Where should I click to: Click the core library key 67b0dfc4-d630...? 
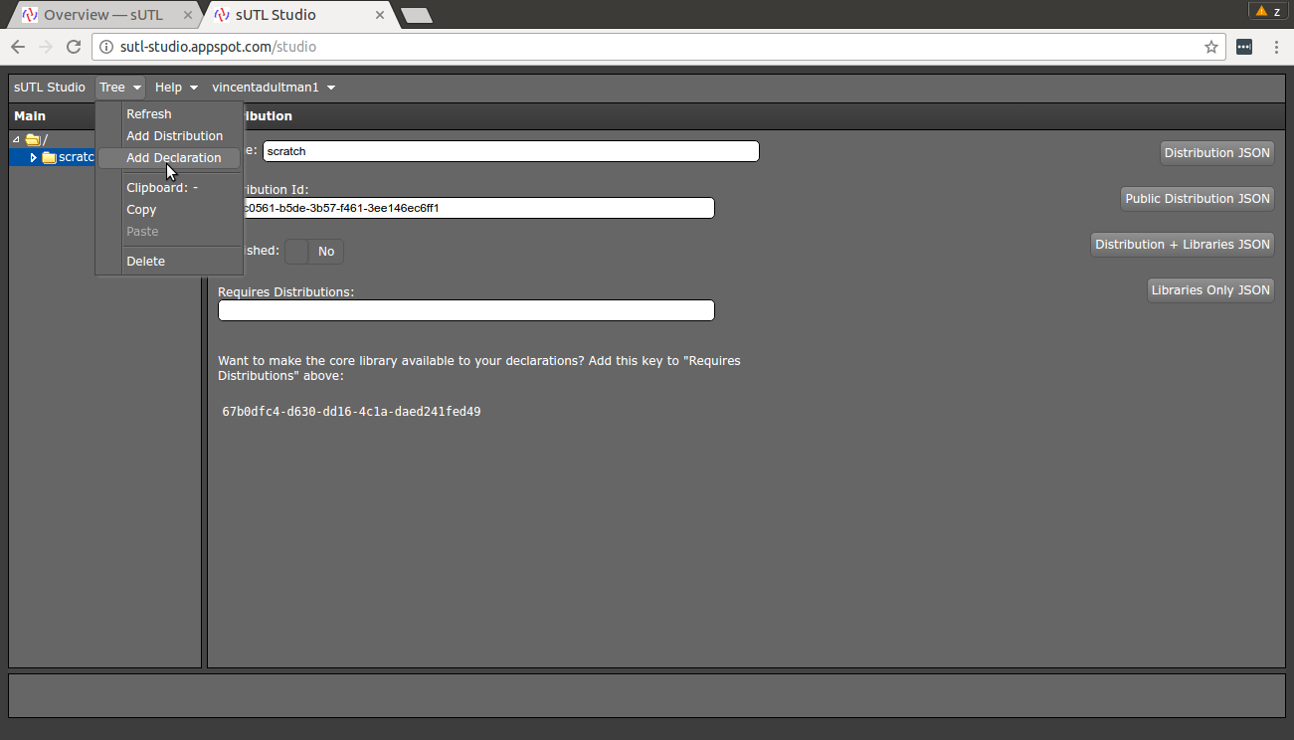click(351, 412)
